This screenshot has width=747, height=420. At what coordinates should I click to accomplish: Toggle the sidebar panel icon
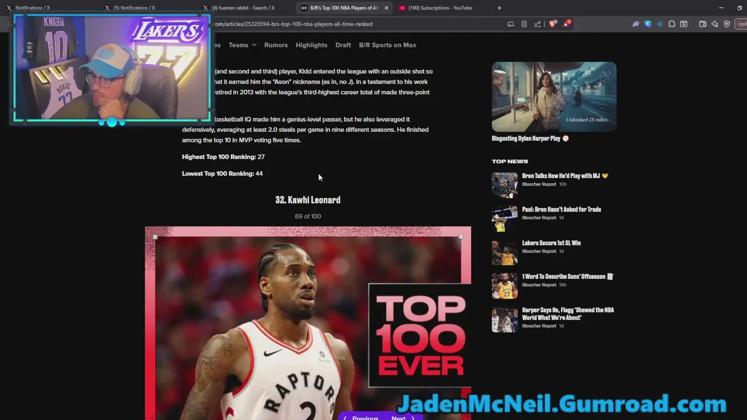684,24
